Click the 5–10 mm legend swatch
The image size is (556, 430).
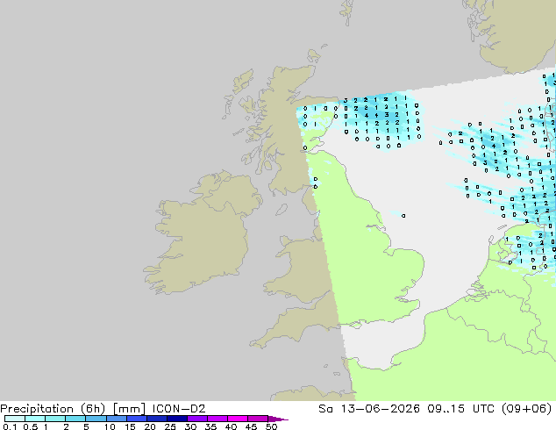[96, 419]
